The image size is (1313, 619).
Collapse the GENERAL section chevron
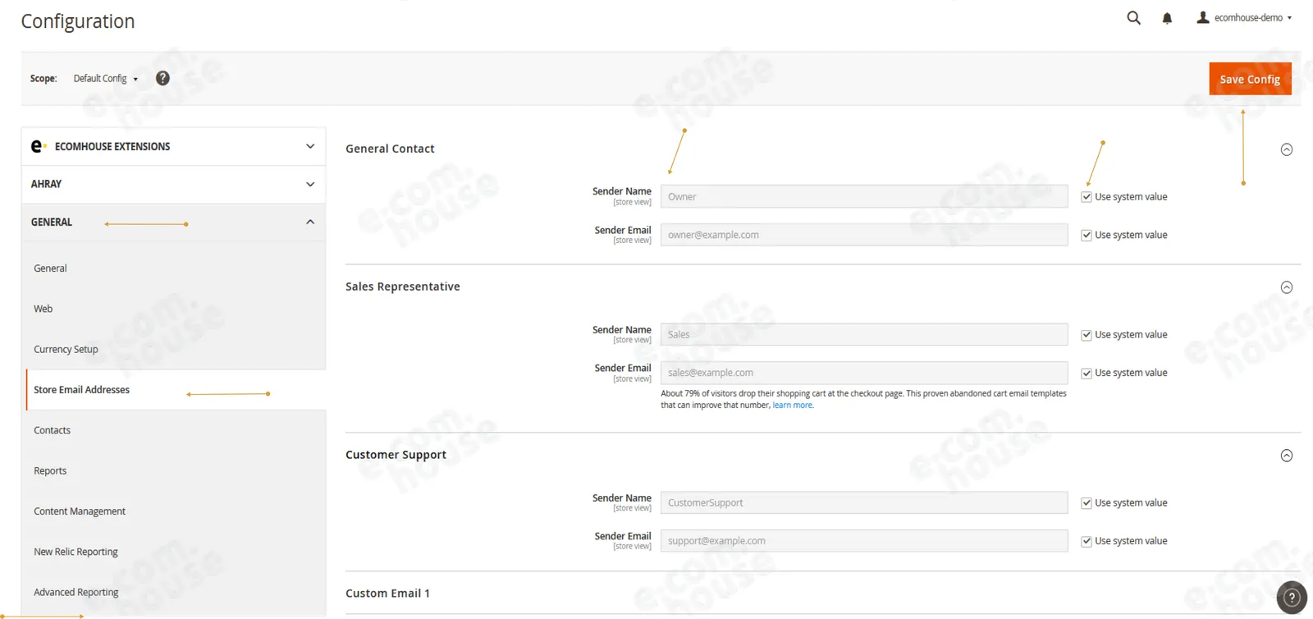pos(310,222)
